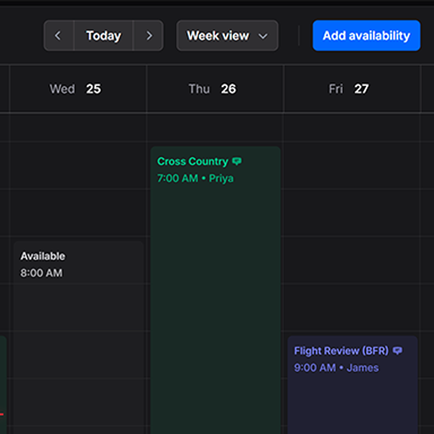Open the comment icon on Cross Country
Screen dimensions: 434x434
pos(237,161)
